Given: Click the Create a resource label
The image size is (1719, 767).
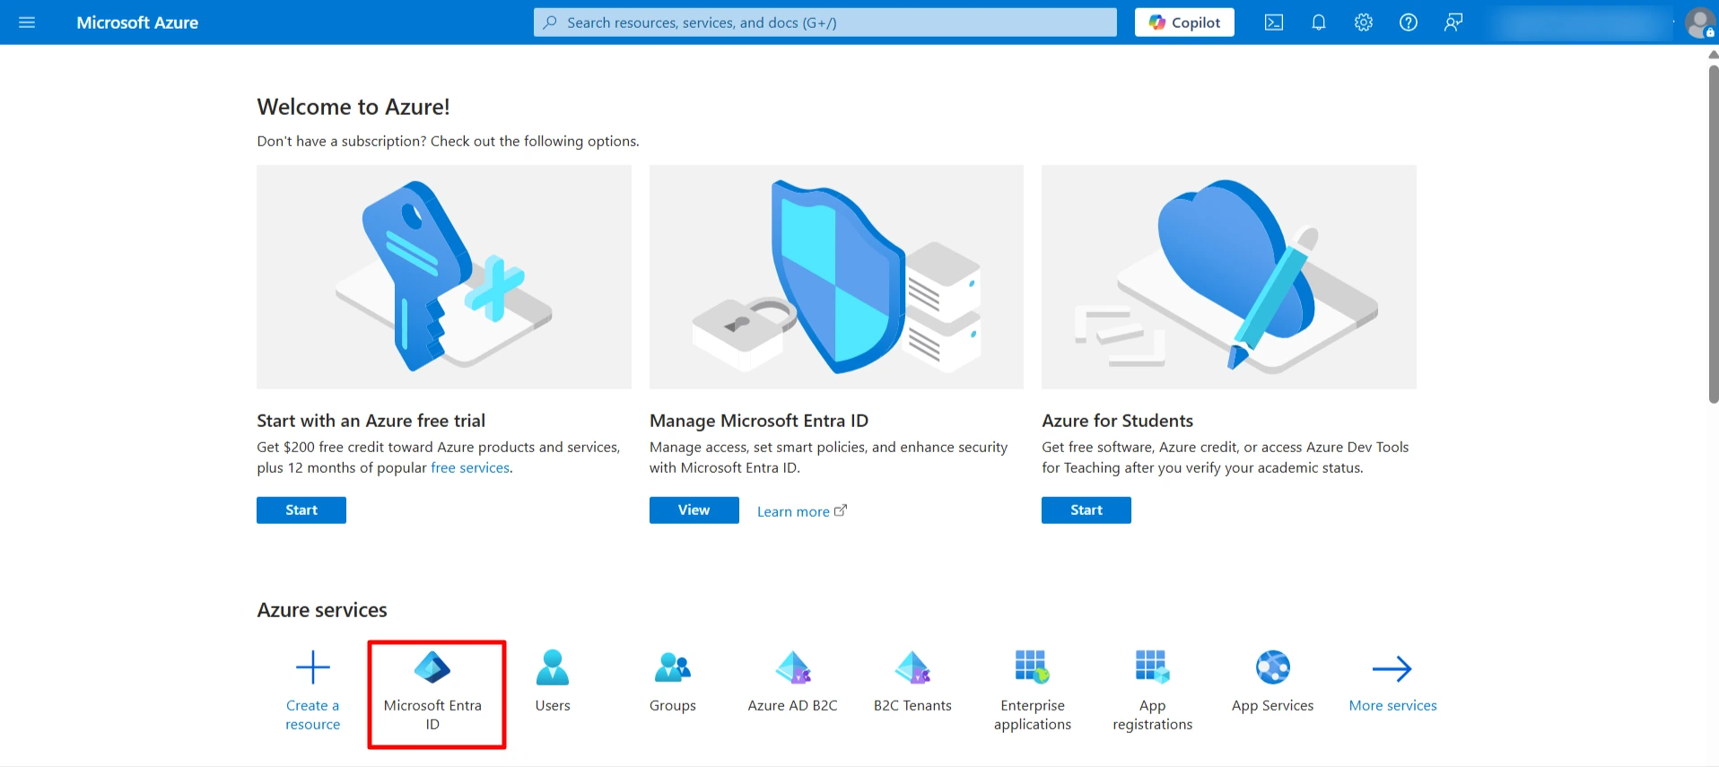Looking at the screenshot, I should (x=313, y=715).
